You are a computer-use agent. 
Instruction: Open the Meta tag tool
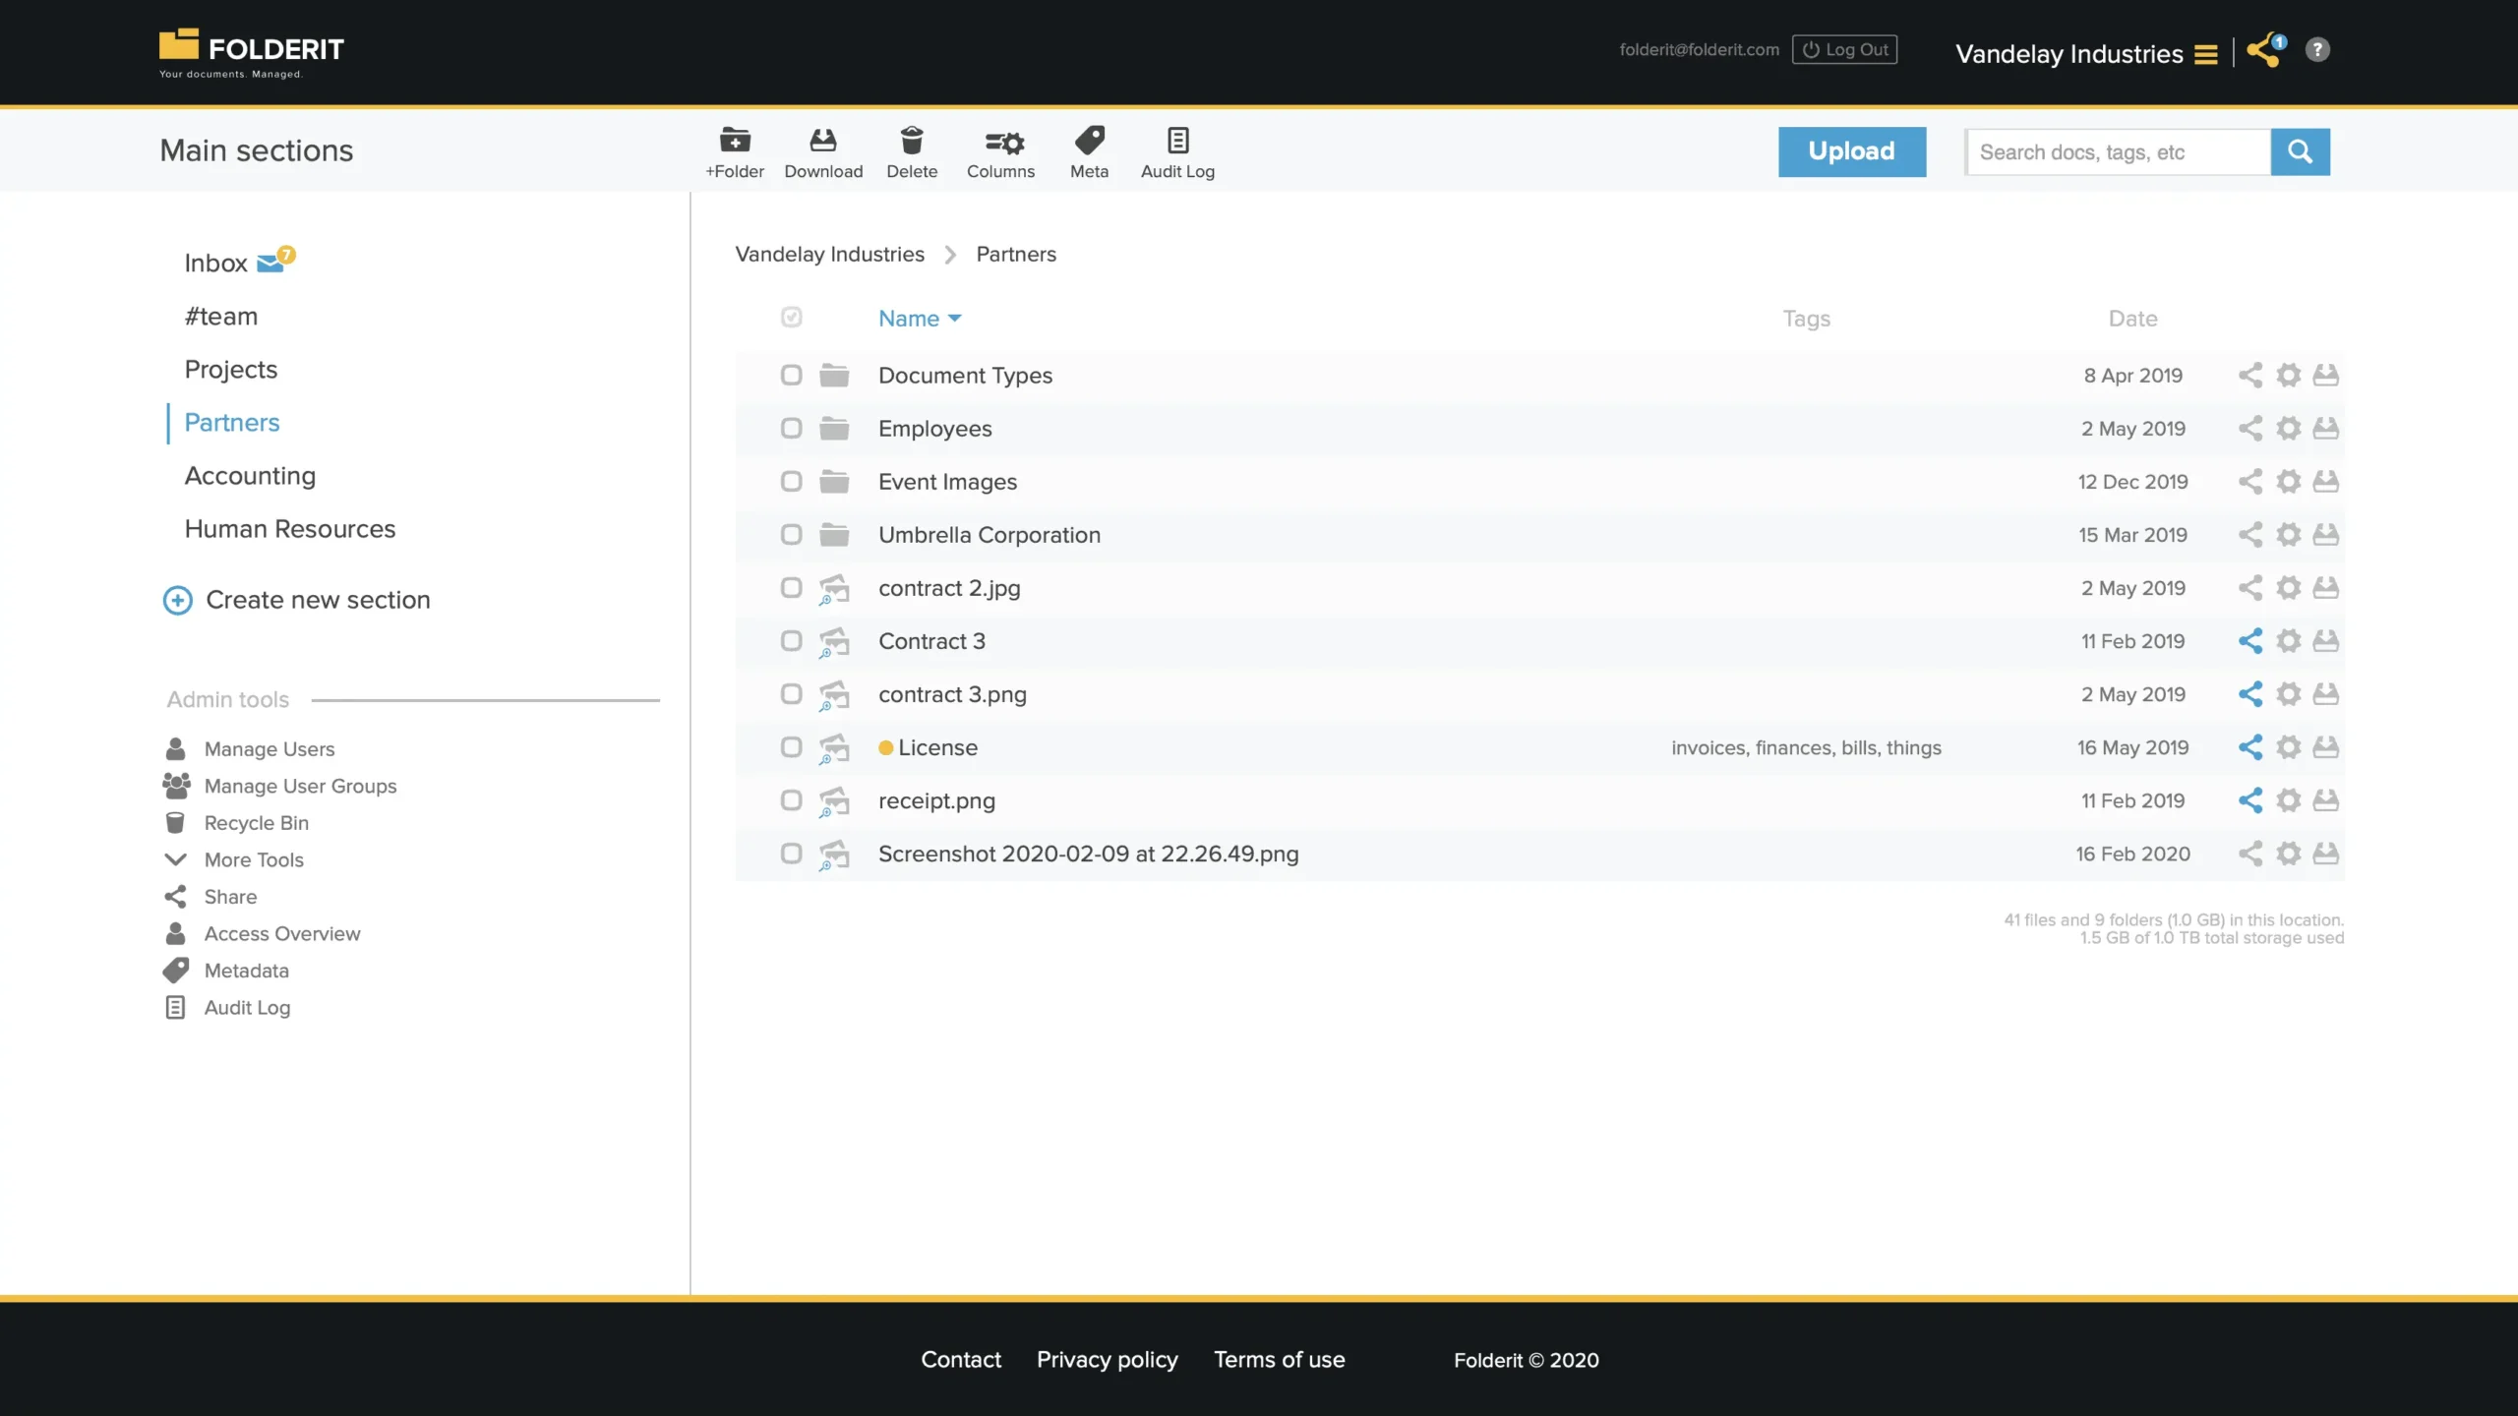1089,142
